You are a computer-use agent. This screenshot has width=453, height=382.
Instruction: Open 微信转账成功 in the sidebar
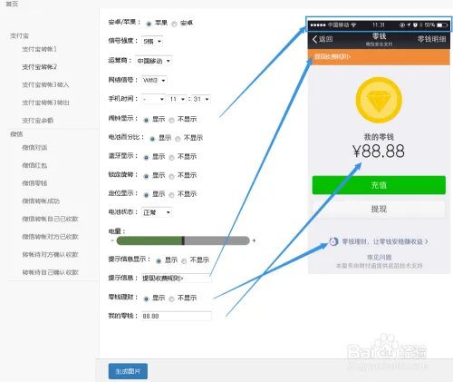pos(41,201)
